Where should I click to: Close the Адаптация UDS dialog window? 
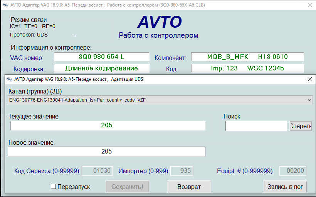(x=310, y=79)
